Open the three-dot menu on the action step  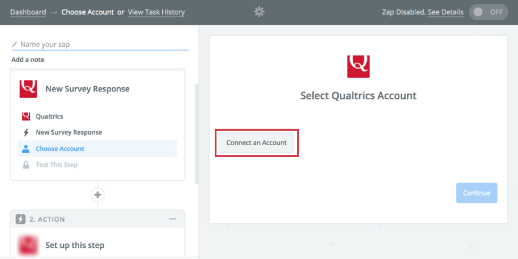coord(172,219)
